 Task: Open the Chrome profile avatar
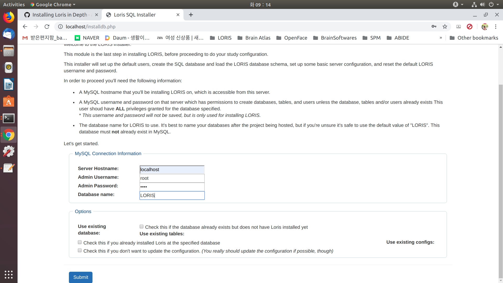(485, 26)
